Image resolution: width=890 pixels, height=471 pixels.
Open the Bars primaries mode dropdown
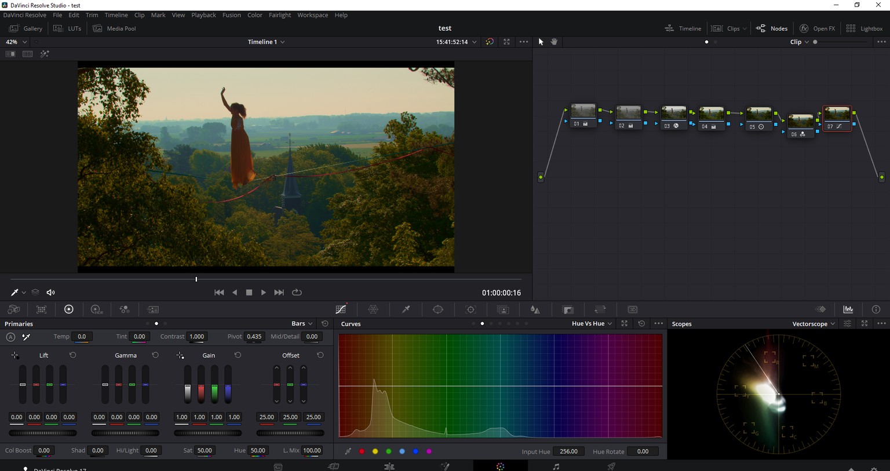click(302, 324)
